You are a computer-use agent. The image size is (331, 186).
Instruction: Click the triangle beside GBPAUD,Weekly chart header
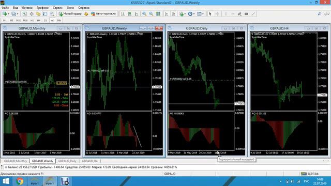coord(87,34)
